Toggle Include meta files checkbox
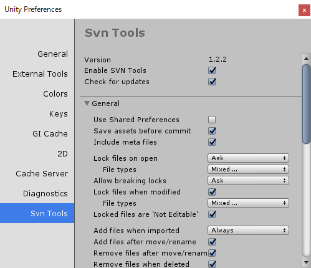311x268 pixels. coord(212,142)
